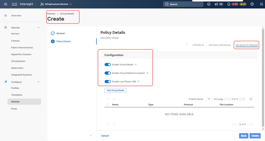Collapse the Operate section chevron

[38, 28]
